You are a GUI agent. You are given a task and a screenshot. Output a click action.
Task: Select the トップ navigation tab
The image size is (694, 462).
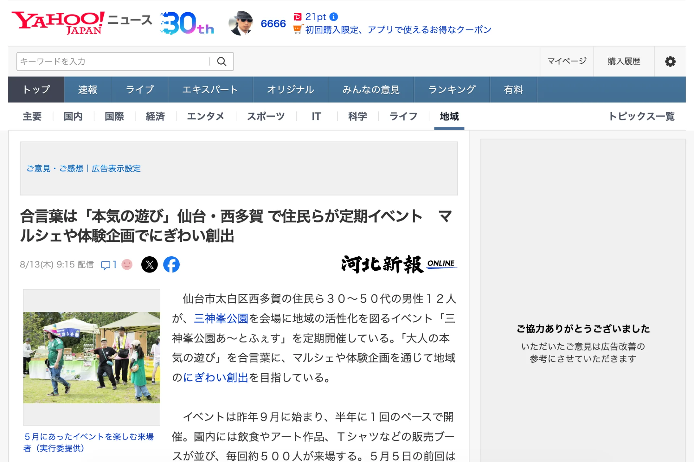click(36, 90)
